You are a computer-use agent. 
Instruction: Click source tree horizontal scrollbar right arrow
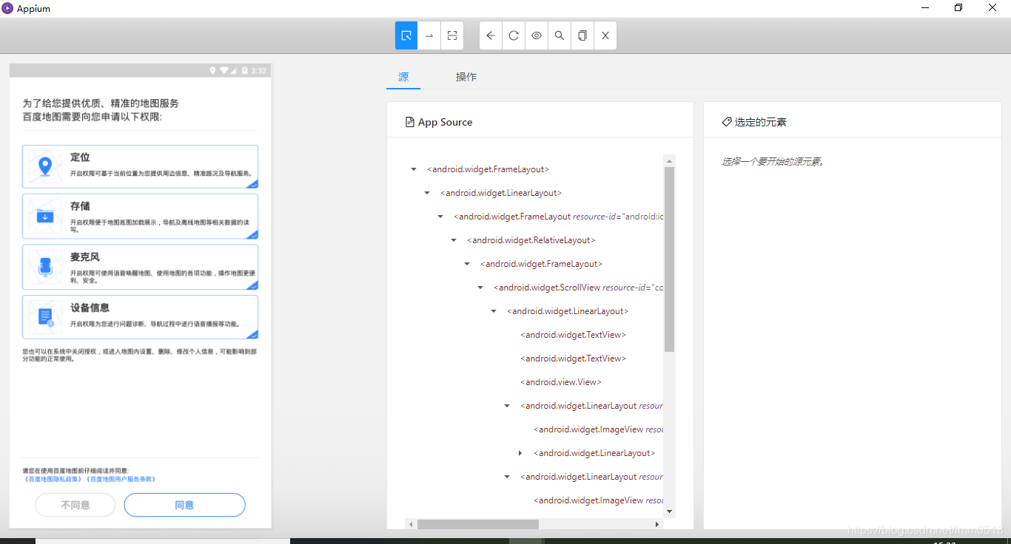[656, 524]
